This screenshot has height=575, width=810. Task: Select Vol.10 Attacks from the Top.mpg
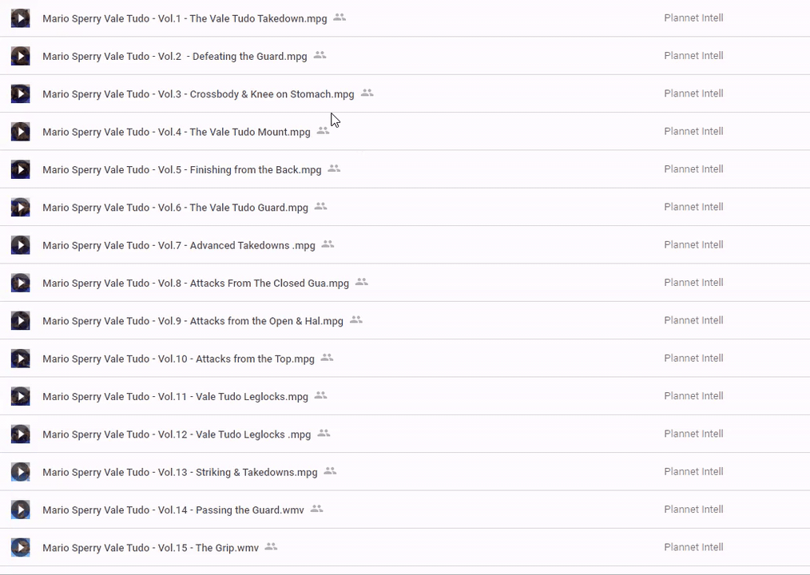[178, 359]
